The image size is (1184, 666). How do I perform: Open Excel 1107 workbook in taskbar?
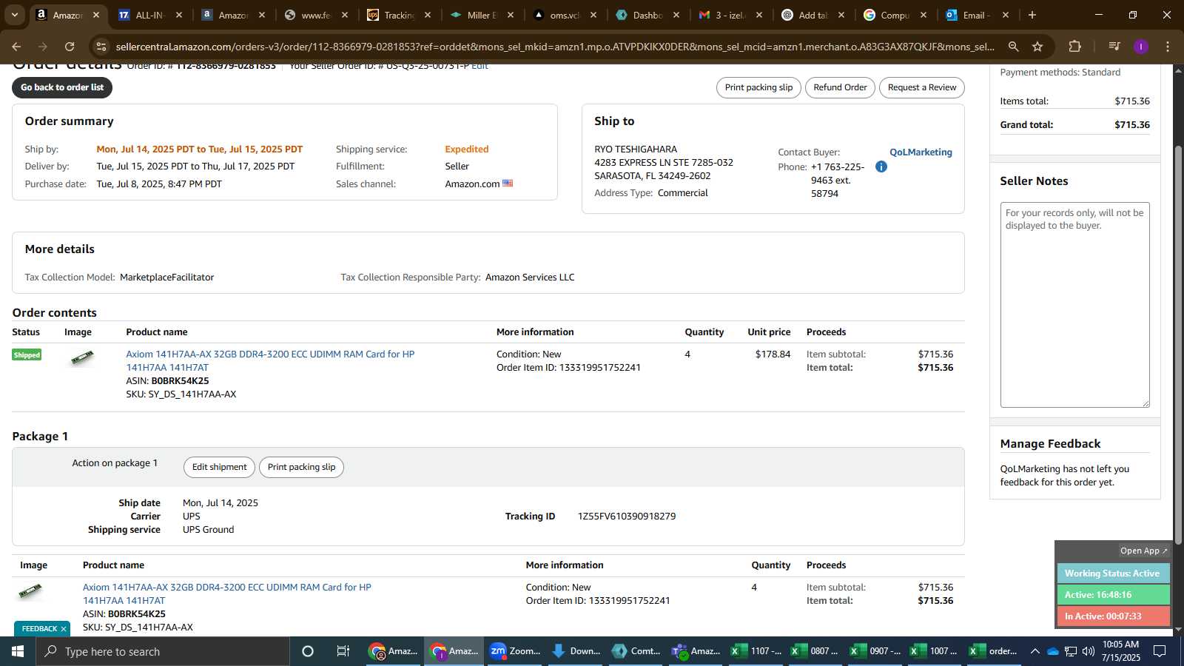tap(755, 651)
